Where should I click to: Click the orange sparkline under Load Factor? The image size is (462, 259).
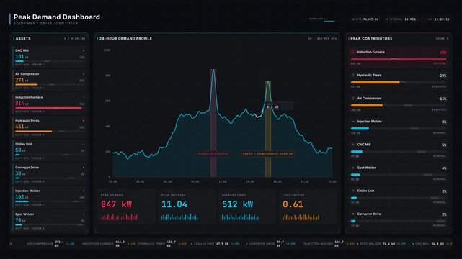click(x=301, y=217)
